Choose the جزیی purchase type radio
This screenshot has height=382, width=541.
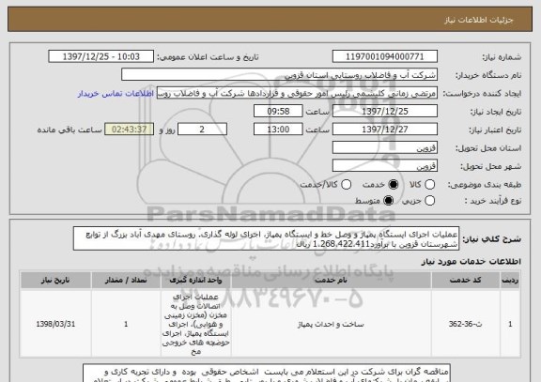(429, 201)
